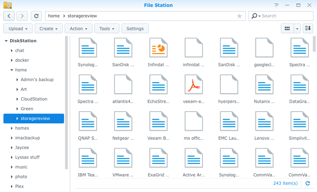Screen dimensions: 317x192
Task: Expand the Admin's backup folder arrow
Action: 17,80
